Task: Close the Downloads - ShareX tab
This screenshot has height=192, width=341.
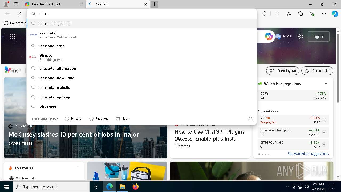Action: 82,4
